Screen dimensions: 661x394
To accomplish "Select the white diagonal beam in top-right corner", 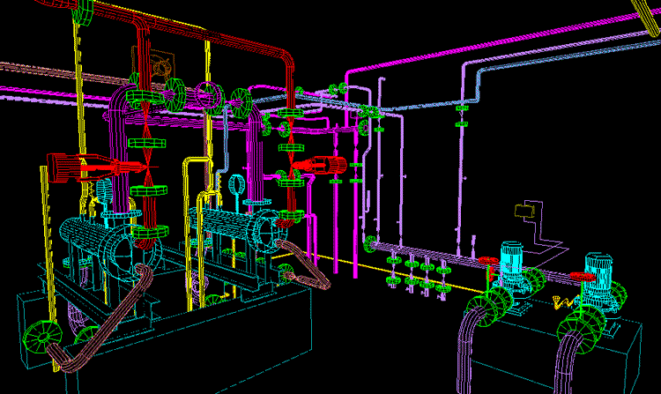I will (x=646, y=9).
